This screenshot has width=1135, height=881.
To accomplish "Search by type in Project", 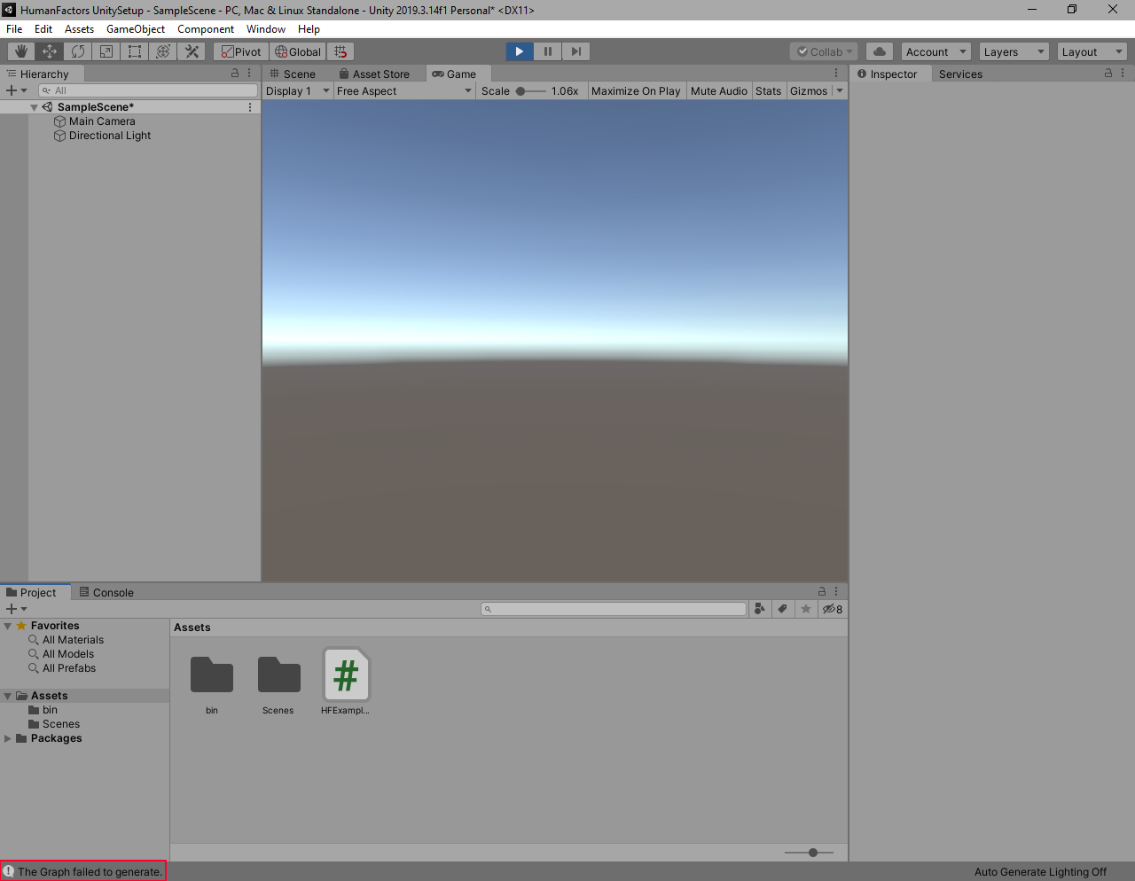I will pyautogui.click(x=760, y=609).
